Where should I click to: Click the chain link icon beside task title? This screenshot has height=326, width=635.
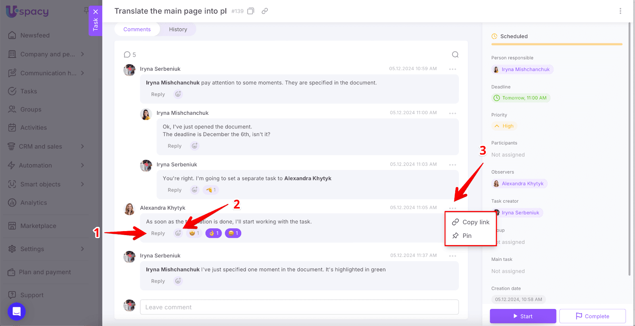tap(265, 11)
